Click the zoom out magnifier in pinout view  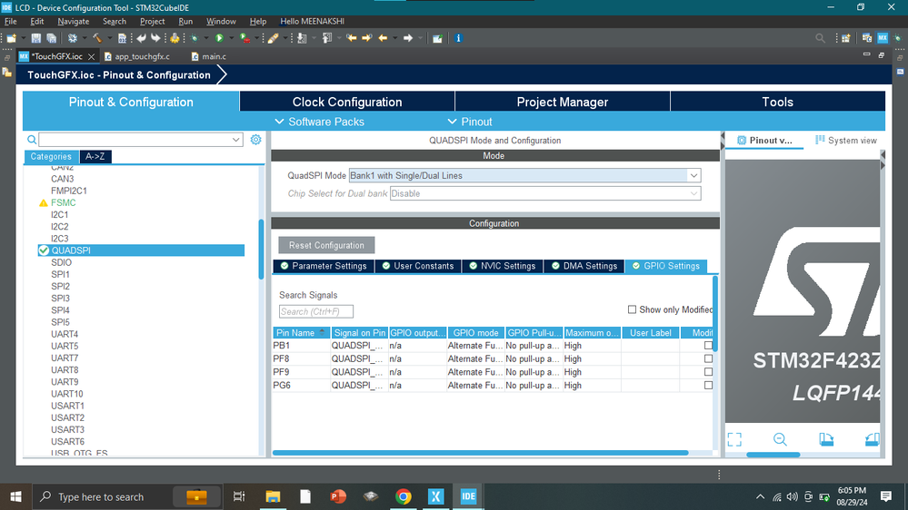[780, 439]
